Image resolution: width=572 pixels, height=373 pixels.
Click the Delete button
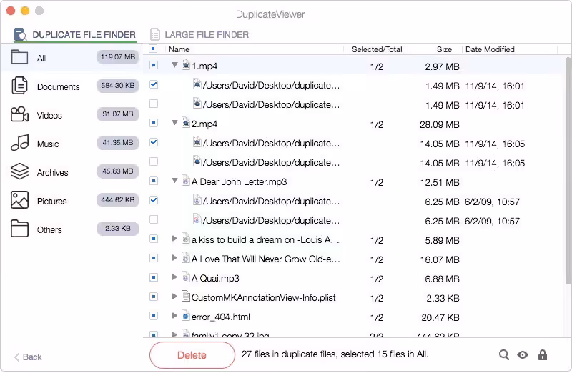tap(192, 354)
